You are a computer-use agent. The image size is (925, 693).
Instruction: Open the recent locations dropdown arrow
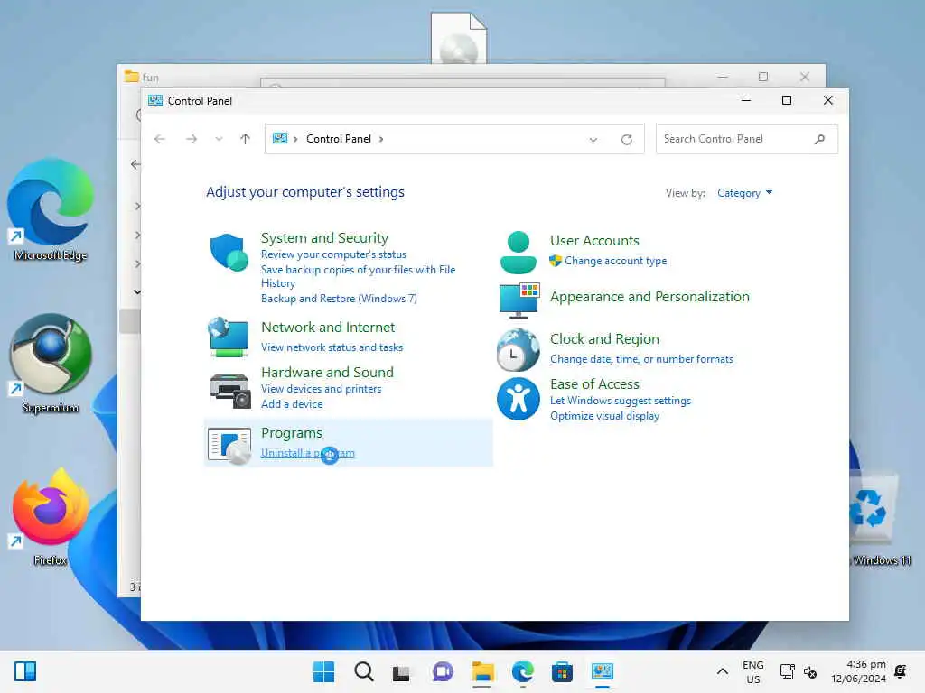coord(219,139)
